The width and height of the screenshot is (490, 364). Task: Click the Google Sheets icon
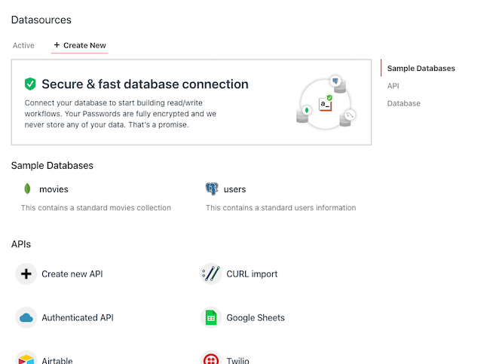point(211,317)
